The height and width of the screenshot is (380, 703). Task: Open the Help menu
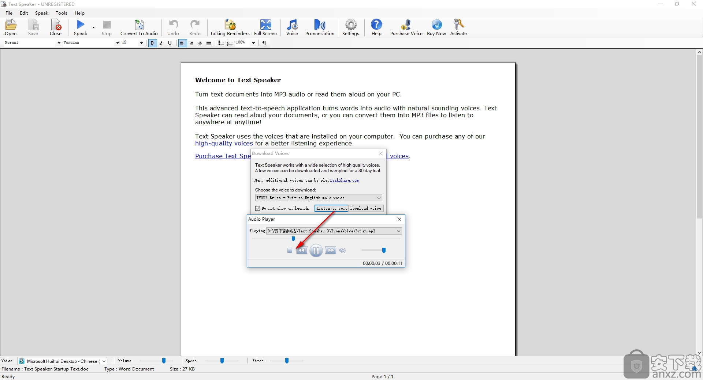(x=79, y=13)
